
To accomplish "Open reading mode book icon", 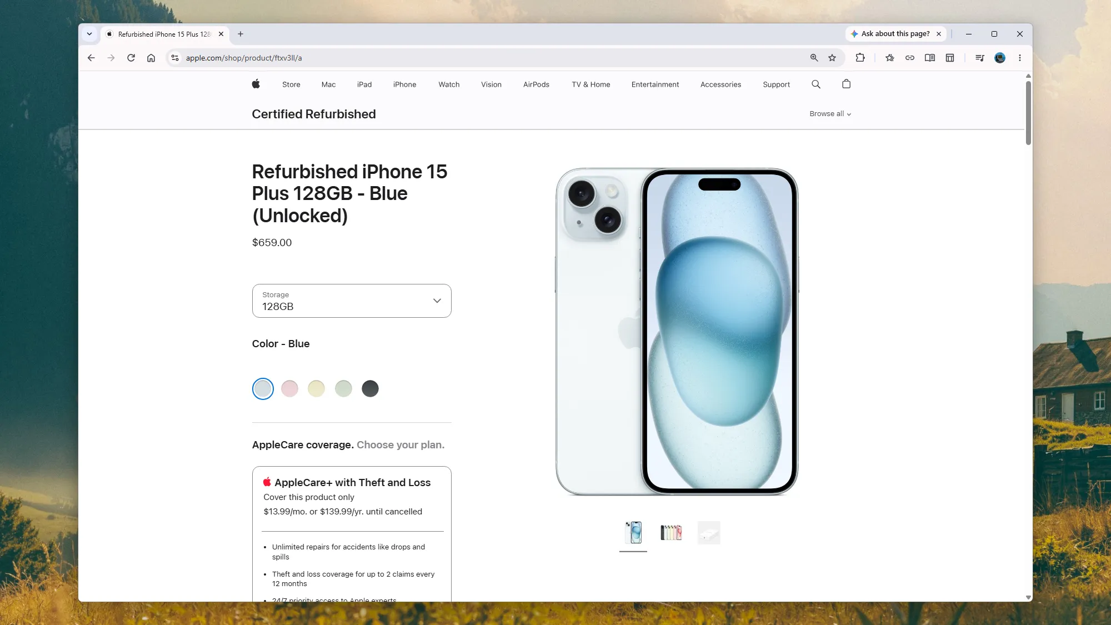I will pyautogui.click(x=930, y=58).
